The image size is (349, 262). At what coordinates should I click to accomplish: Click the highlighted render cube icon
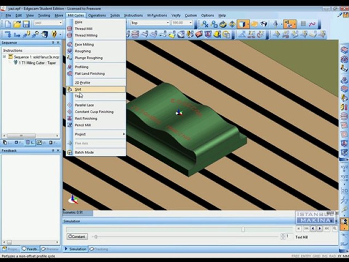click(241, 24)
